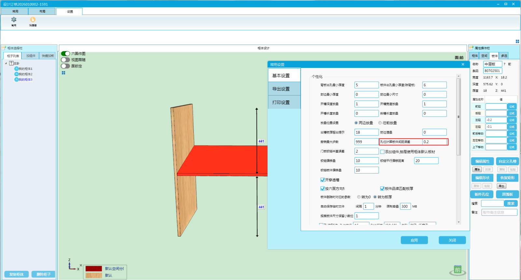521x280 pixels.
Task: Click the 前 view cube icon
Action: [458, 270]
